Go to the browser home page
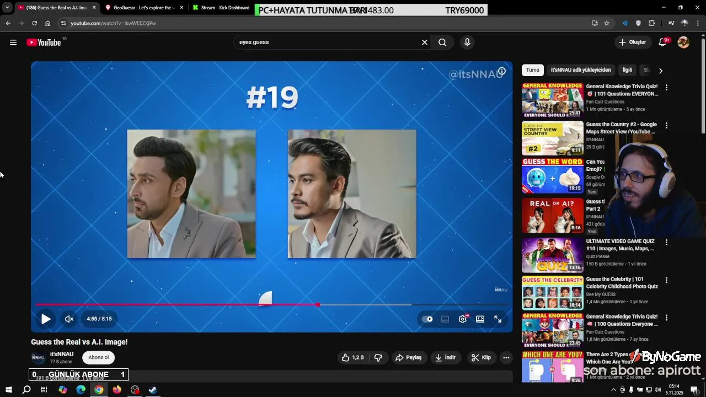The height and width of the screenshot is (397, 706). click(47, 23)
